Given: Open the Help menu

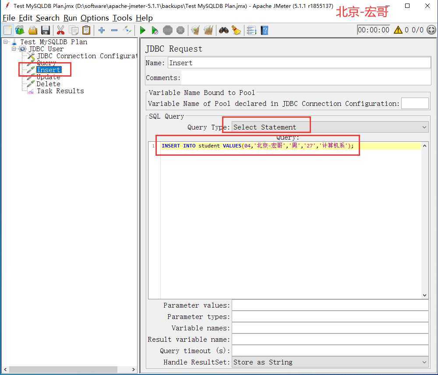Looking at the screenshot, I should pos(144,18).
